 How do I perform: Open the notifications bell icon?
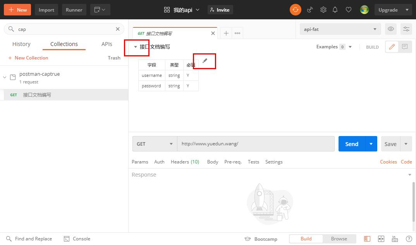pos(335,10)
